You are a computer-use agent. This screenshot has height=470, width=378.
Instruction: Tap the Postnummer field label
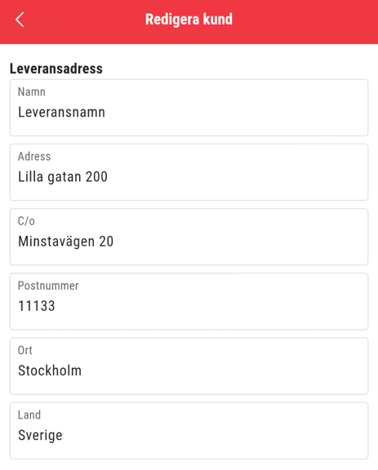[48, 286]
